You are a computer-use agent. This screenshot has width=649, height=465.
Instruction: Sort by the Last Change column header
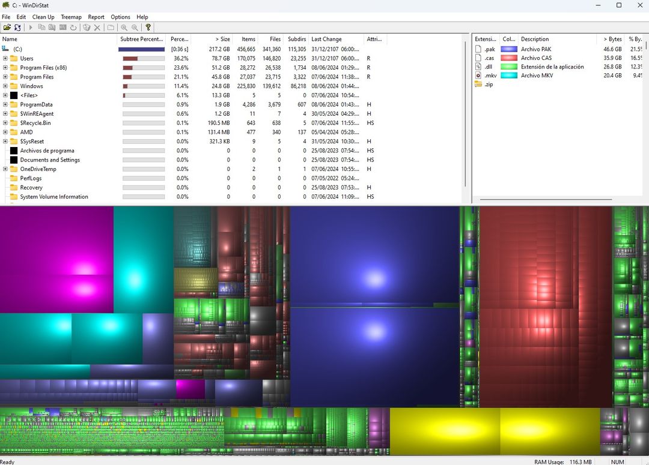point(326,39)
